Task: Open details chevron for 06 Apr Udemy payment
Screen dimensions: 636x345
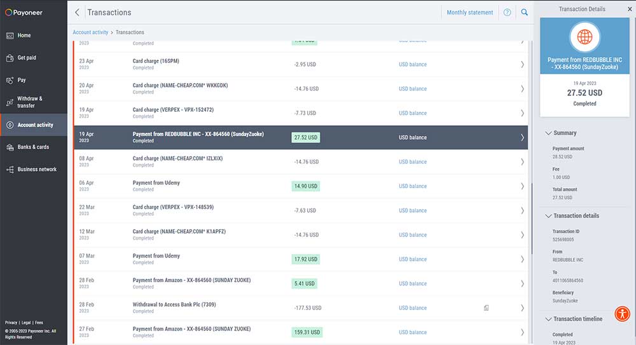Action: (x=522, y=186)
